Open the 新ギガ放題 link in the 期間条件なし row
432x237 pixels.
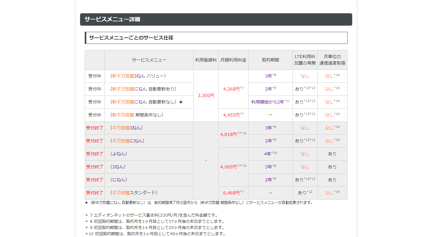pyautogui.click(x=123, y=115)
